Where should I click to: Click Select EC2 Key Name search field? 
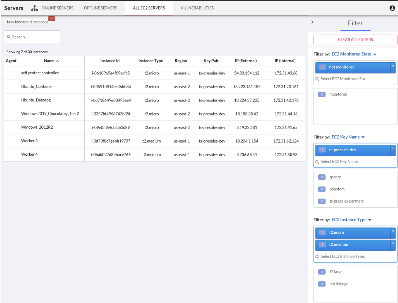[x=355, y=162]
